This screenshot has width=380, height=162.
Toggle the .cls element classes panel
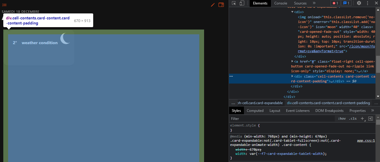(x=353, y=118)
